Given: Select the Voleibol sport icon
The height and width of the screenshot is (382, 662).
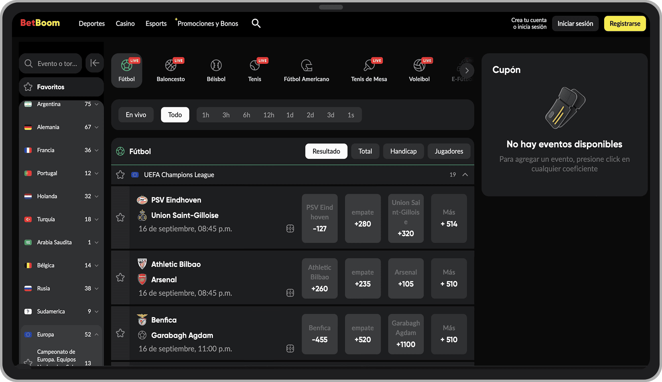Looking at the screenshot, I should coord(419,71).
